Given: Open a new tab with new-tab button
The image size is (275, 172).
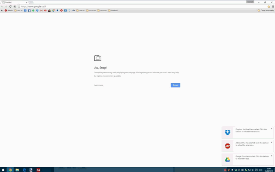Looking at the screenshot, I should click(x=31, y=2).
